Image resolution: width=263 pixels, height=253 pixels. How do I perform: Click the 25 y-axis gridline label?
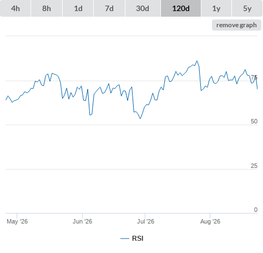point(254,166)
